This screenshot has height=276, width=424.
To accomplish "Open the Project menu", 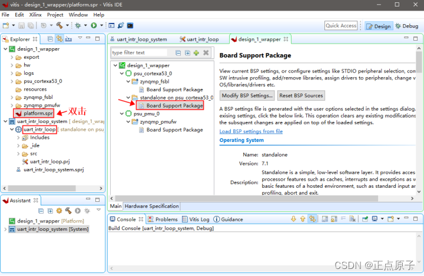I will (55, 15).
